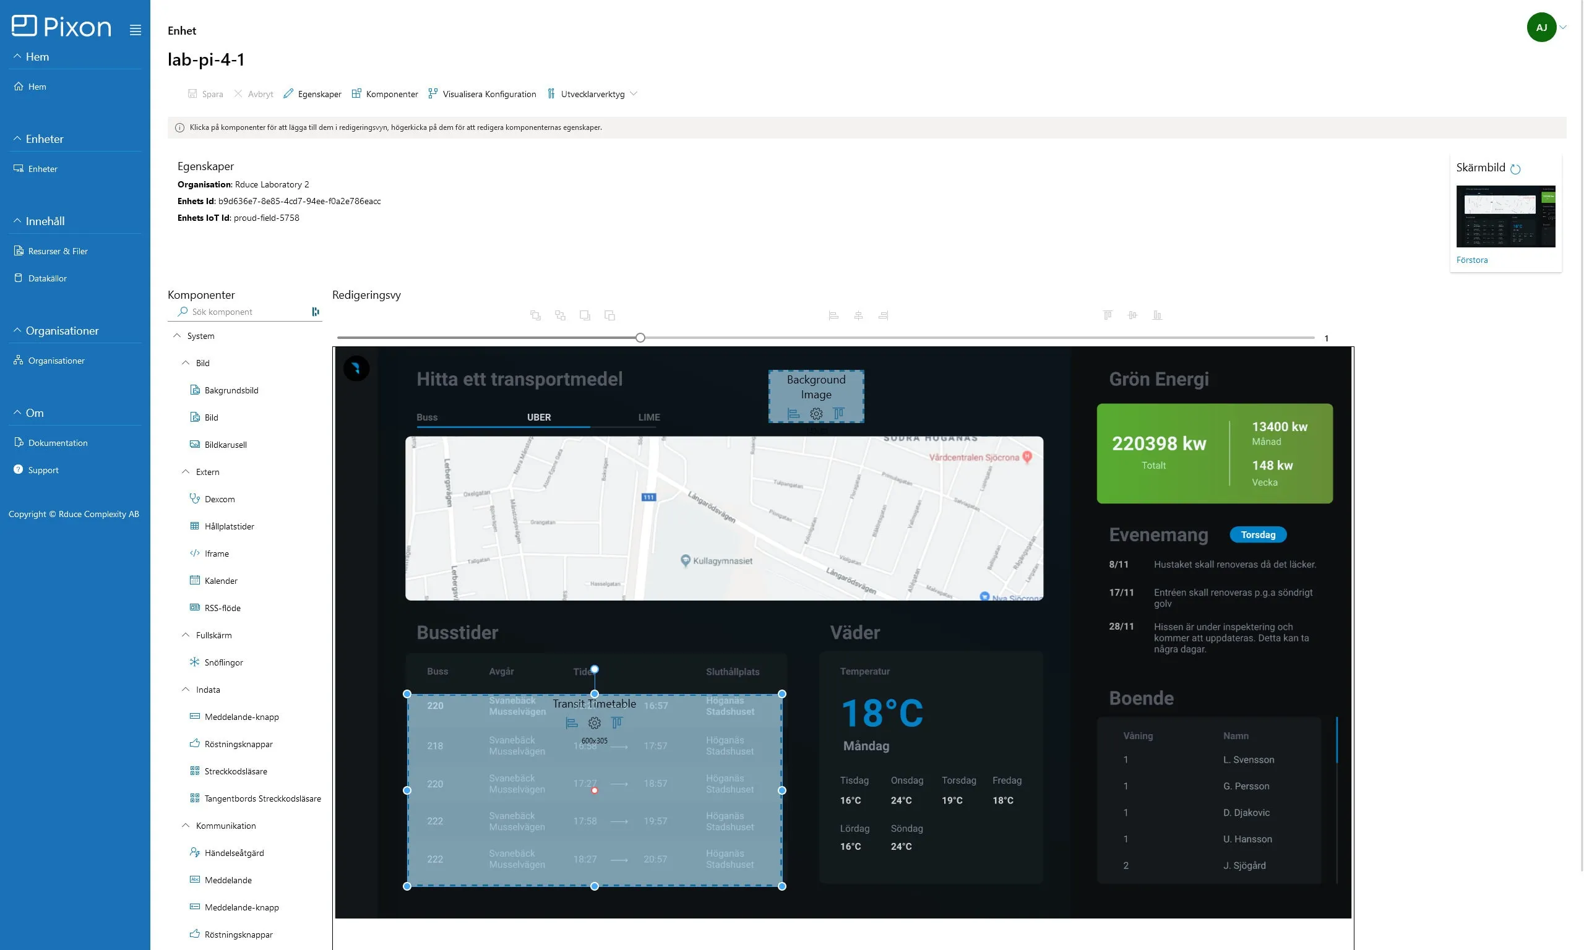Collapse the System tree node

click(178, 336)
